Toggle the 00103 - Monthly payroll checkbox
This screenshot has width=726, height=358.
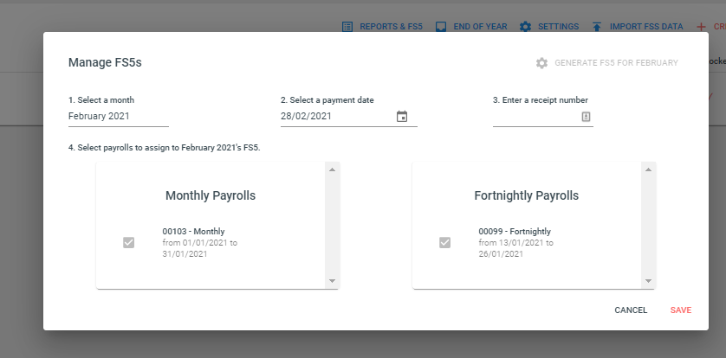(x=129, y=242)
